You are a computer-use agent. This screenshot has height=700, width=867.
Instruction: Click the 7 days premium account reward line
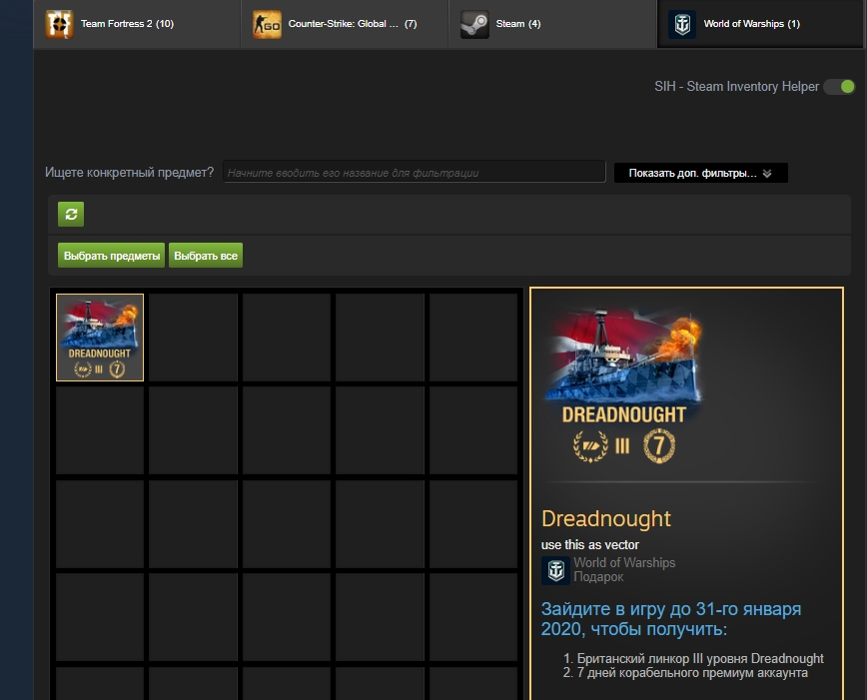pos(692,673)
